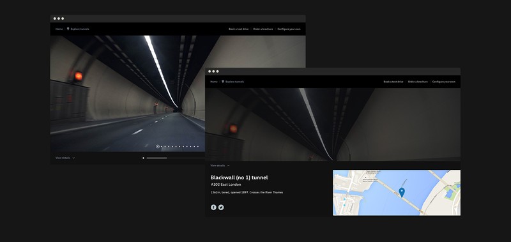Screen dimensions: 511x242
Task: Click Order a brochure in back window
Action: pos(263,29)
